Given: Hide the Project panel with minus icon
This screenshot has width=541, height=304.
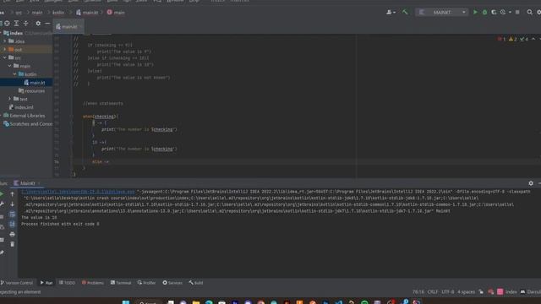Looking at the screenshot, I should coord(47,24).
